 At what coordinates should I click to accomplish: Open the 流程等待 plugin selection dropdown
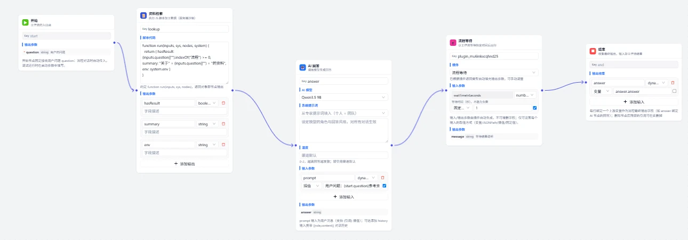(494, 72)
